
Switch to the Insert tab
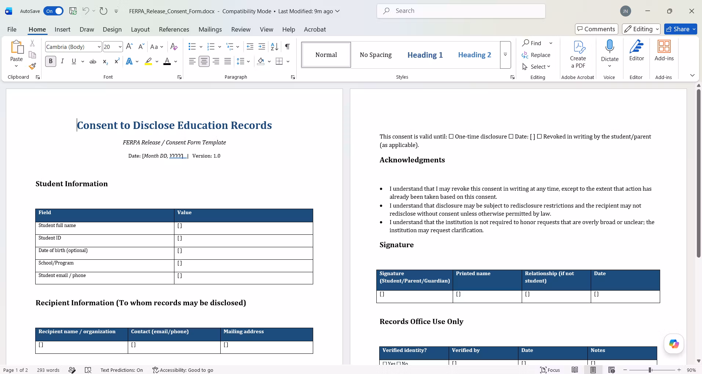(62, 29)
